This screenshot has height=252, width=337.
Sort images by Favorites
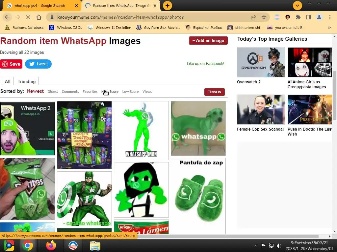tap(90, 92)
